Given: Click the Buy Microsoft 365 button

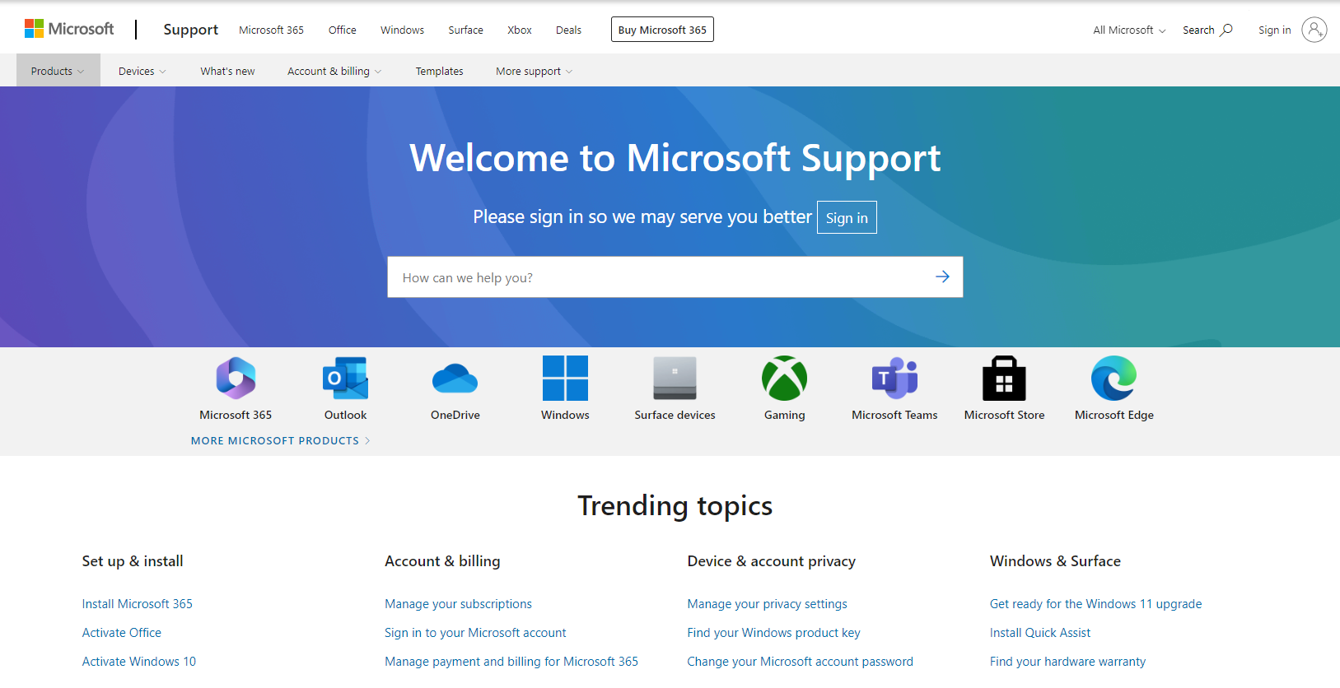Looking at the screenshot, I should pos(662,30).
